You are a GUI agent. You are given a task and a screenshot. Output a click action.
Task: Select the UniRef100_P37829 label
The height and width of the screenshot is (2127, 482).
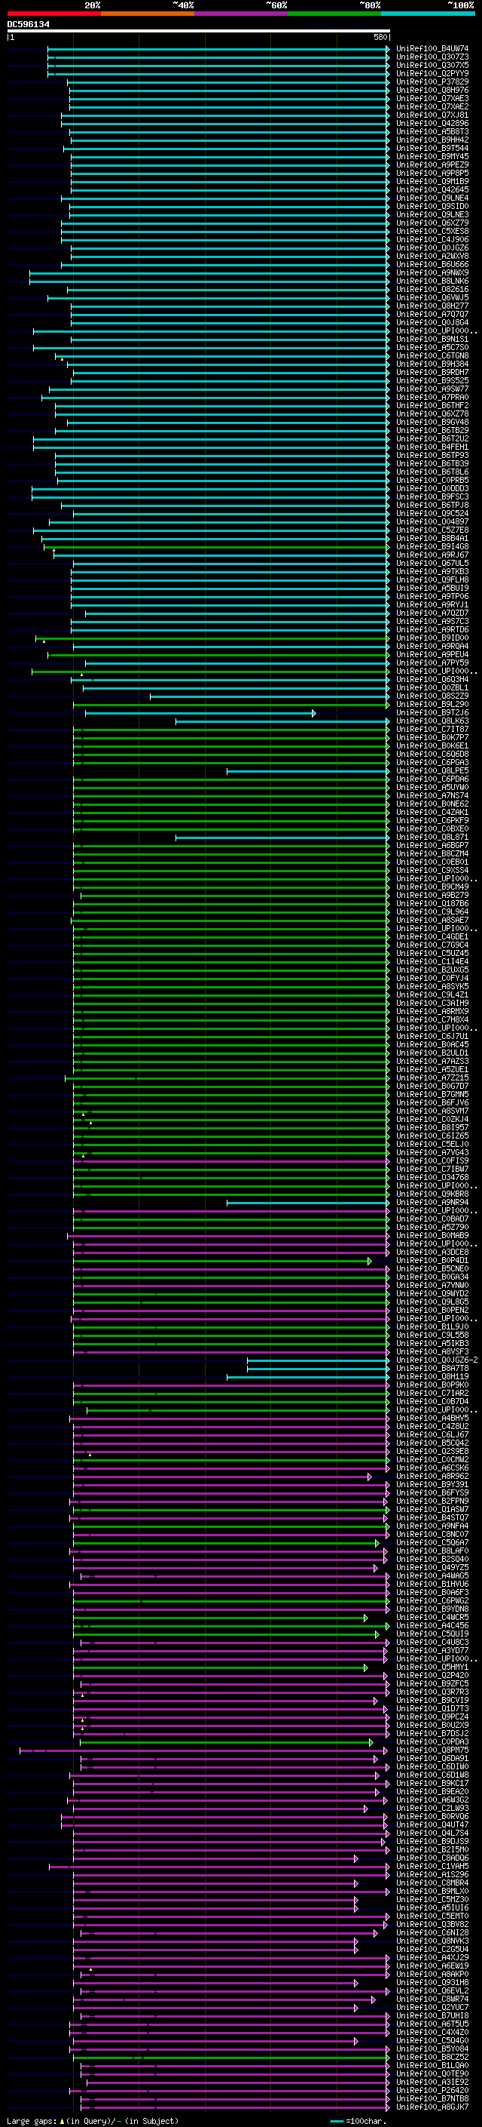point(432,81)
